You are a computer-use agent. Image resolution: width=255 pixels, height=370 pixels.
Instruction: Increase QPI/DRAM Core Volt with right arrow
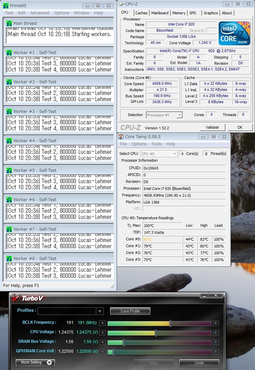tap(216, 352)
